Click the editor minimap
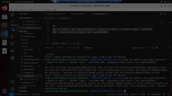172x96 pixels. 164,22
